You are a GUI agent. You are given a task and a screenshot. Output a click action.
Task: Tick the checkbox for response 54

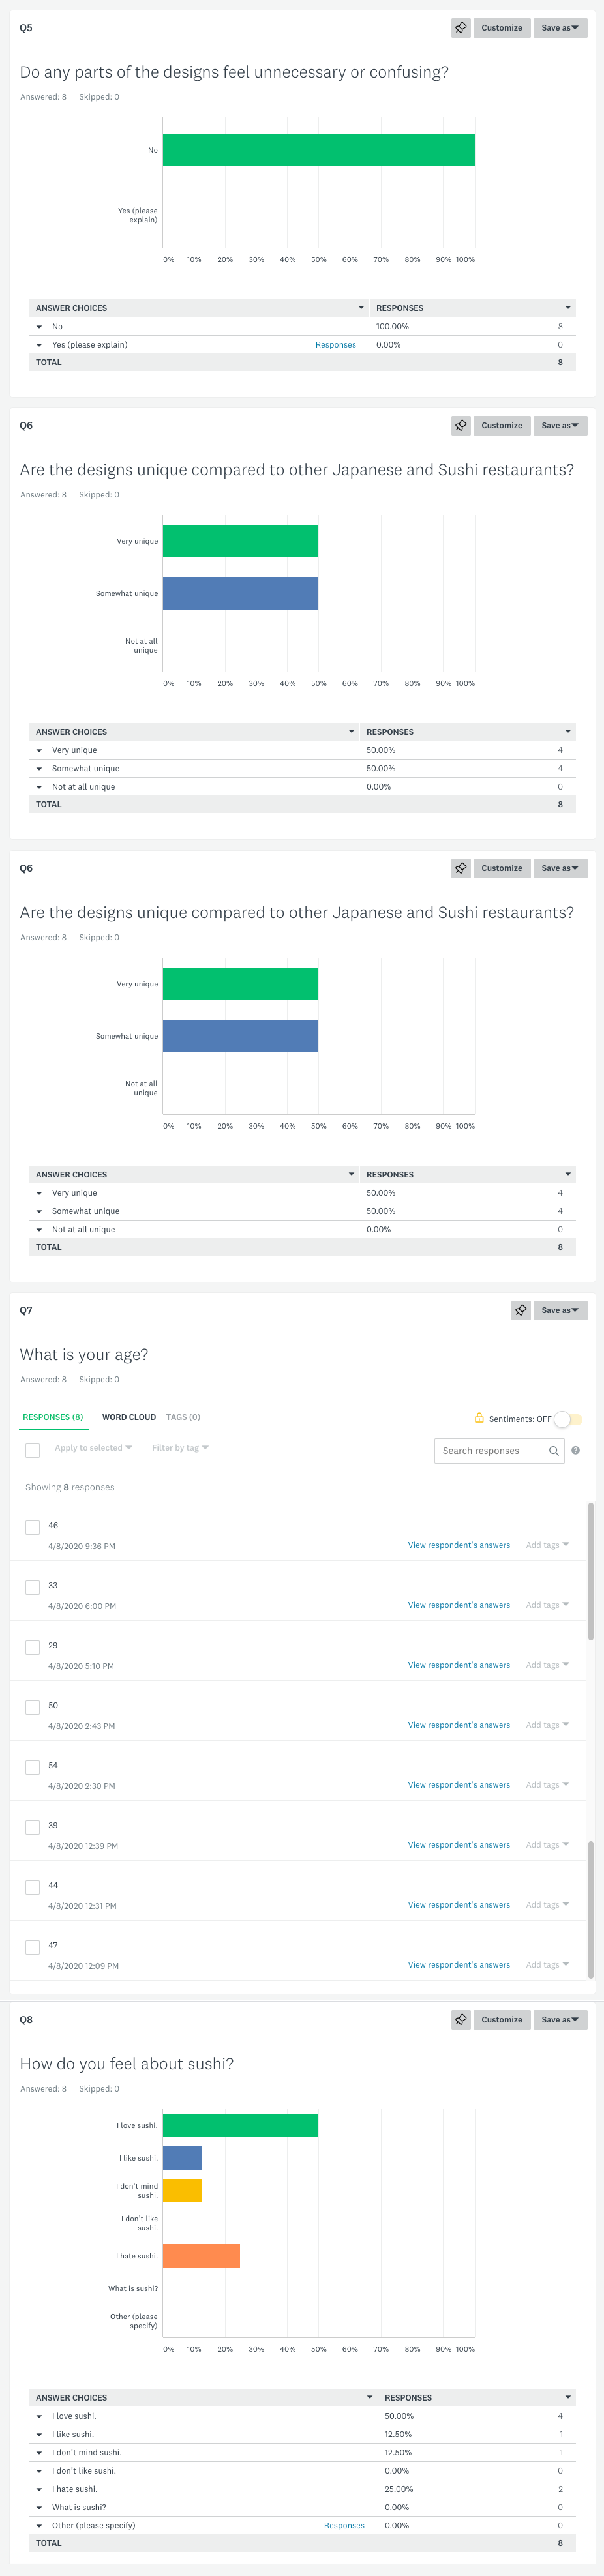coord(32,1767)
